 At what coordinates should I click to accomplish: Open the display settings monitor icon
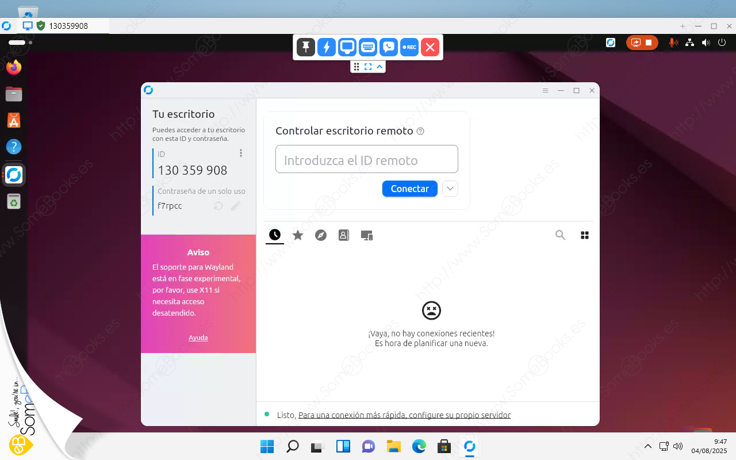(347, 47)
